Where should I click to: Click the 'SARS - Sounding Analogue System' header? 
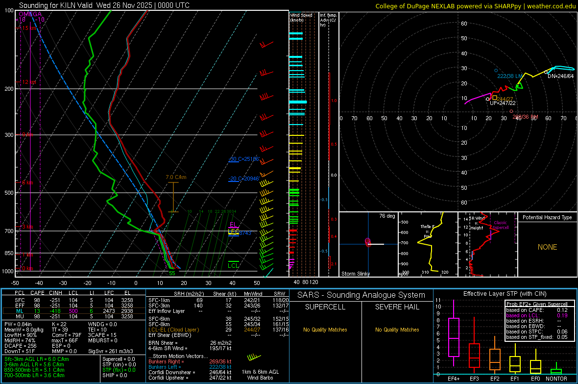click(x=361, y=295)
